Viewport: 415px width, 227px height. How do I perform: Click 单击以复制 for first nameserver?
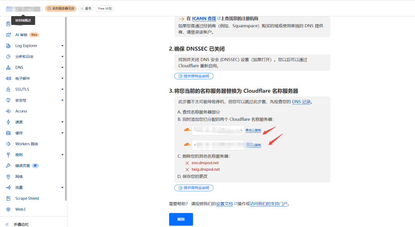(253, 130)
